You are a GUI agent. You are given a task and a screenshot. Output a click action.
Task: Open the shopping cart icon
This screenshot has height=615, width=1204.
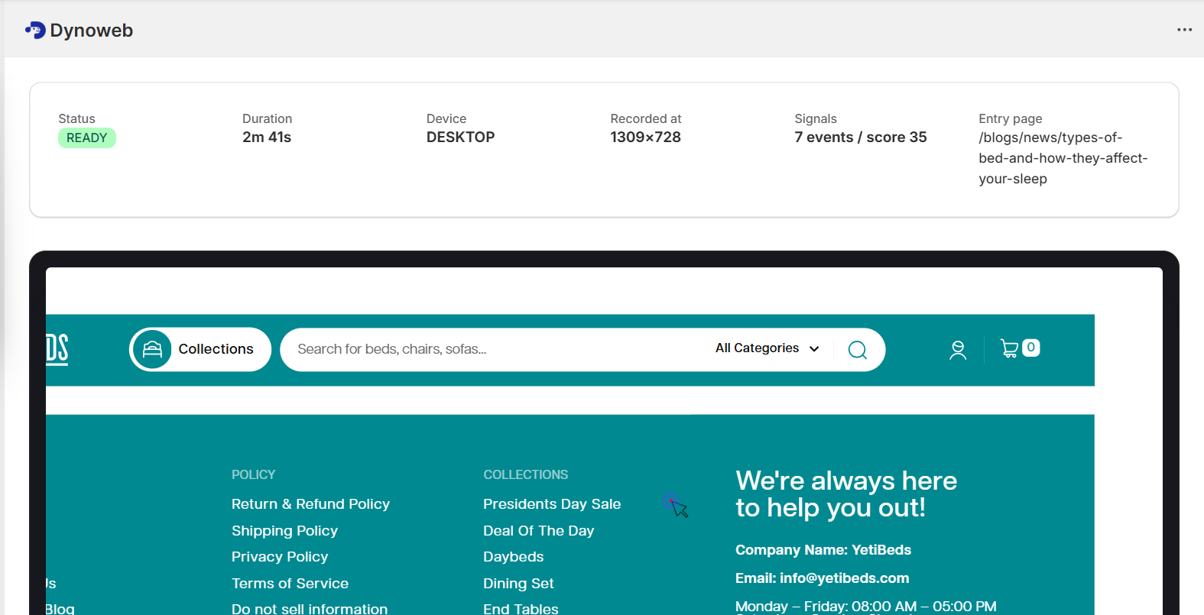click(1009, 349)
